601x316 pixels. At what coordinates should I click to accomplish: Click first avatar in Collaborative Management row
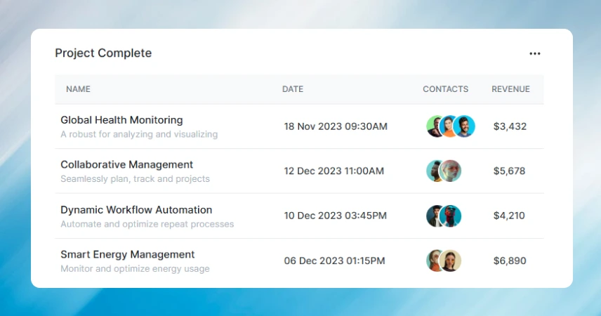tap(435, 171)
